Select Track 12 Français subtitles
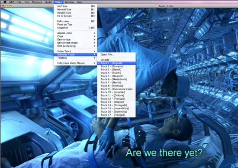Image resolution: width=238 pixels, height=168 pixels. pyautogui.click(x=116, y=99)
